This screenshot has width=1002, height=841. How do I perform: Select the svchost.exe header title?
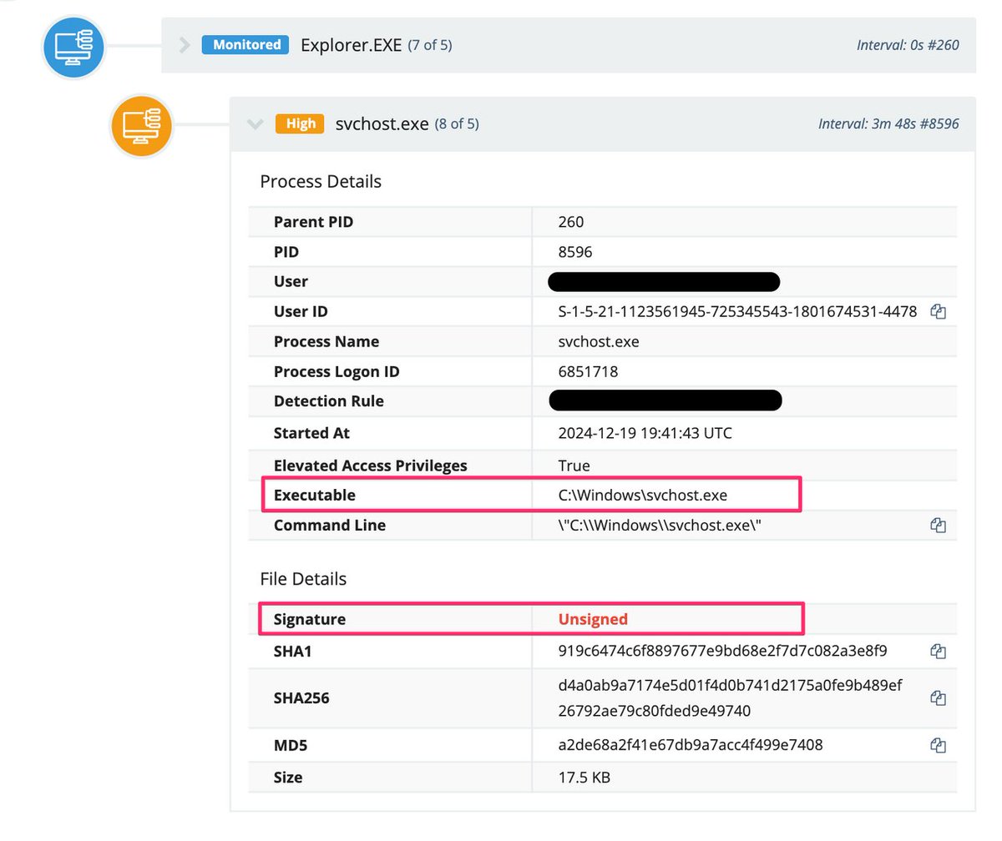point(382,124)
